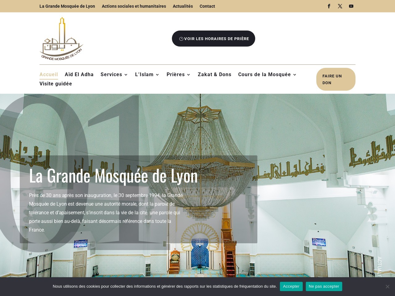
Task: Open the Facebook page icon
Action: coord(329,6)
